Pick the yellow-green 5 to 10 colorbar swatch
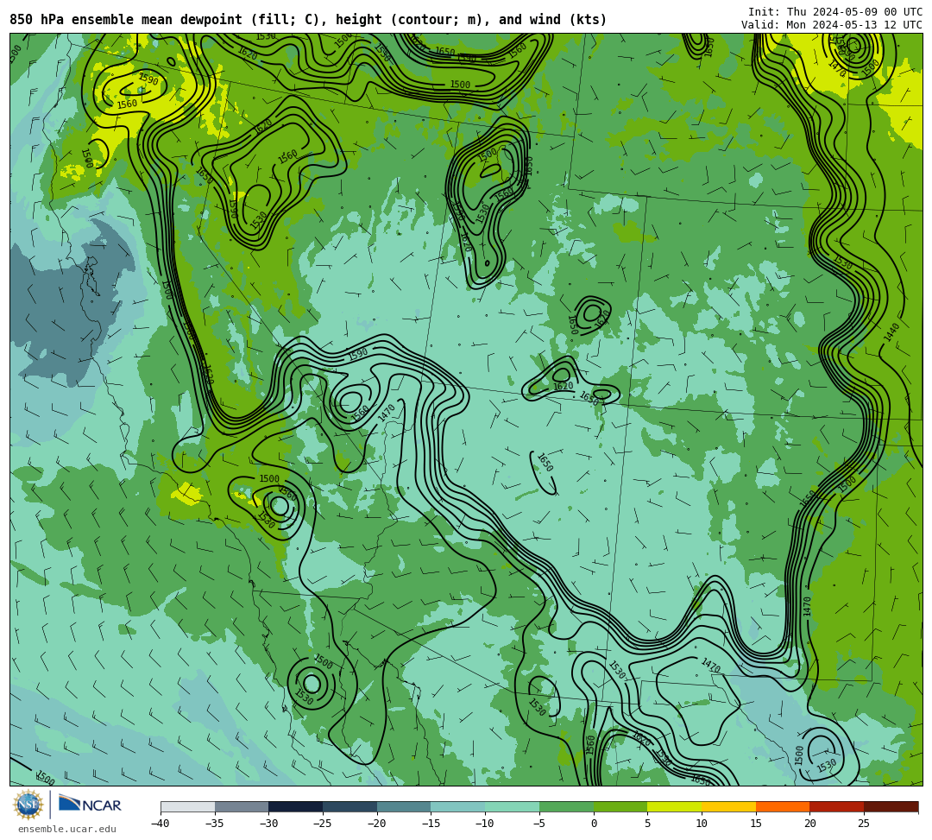Screen dimensions: 932x840 coord(675,806)
